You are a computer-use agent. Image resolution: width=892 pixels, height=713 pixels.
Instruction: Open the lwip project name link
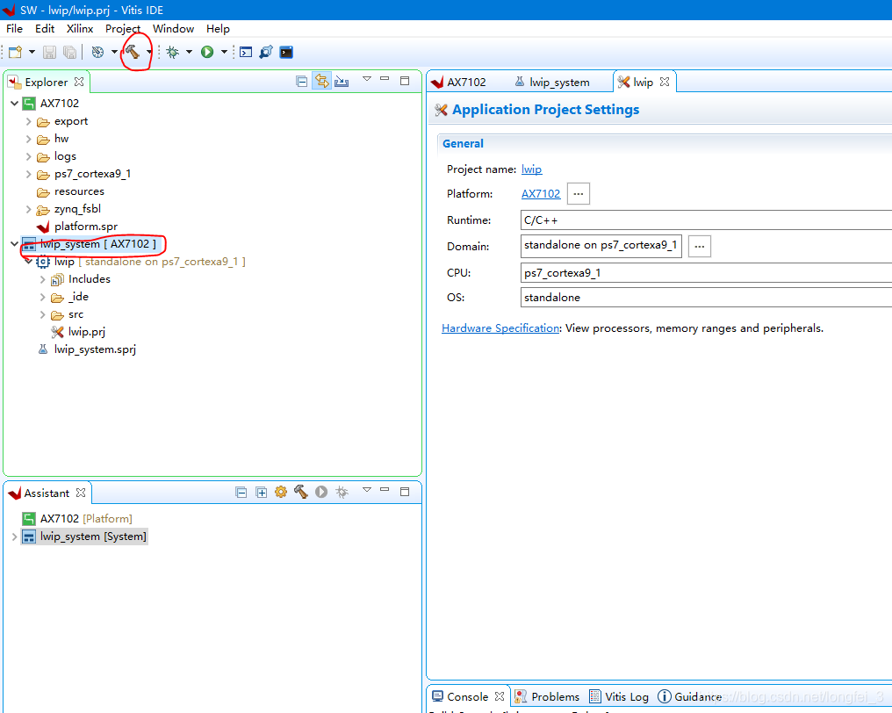[531, 169]
